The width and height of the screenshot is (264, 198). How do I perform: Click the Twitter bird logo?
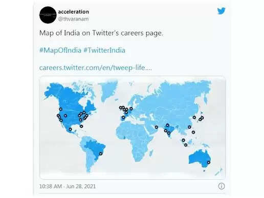221,11
